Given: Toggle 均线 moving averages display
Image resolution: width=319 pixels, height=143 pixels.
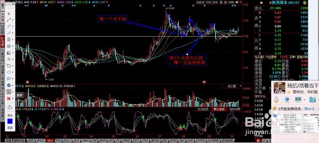Looking at the screenshot, I should [x=208, y=2].
